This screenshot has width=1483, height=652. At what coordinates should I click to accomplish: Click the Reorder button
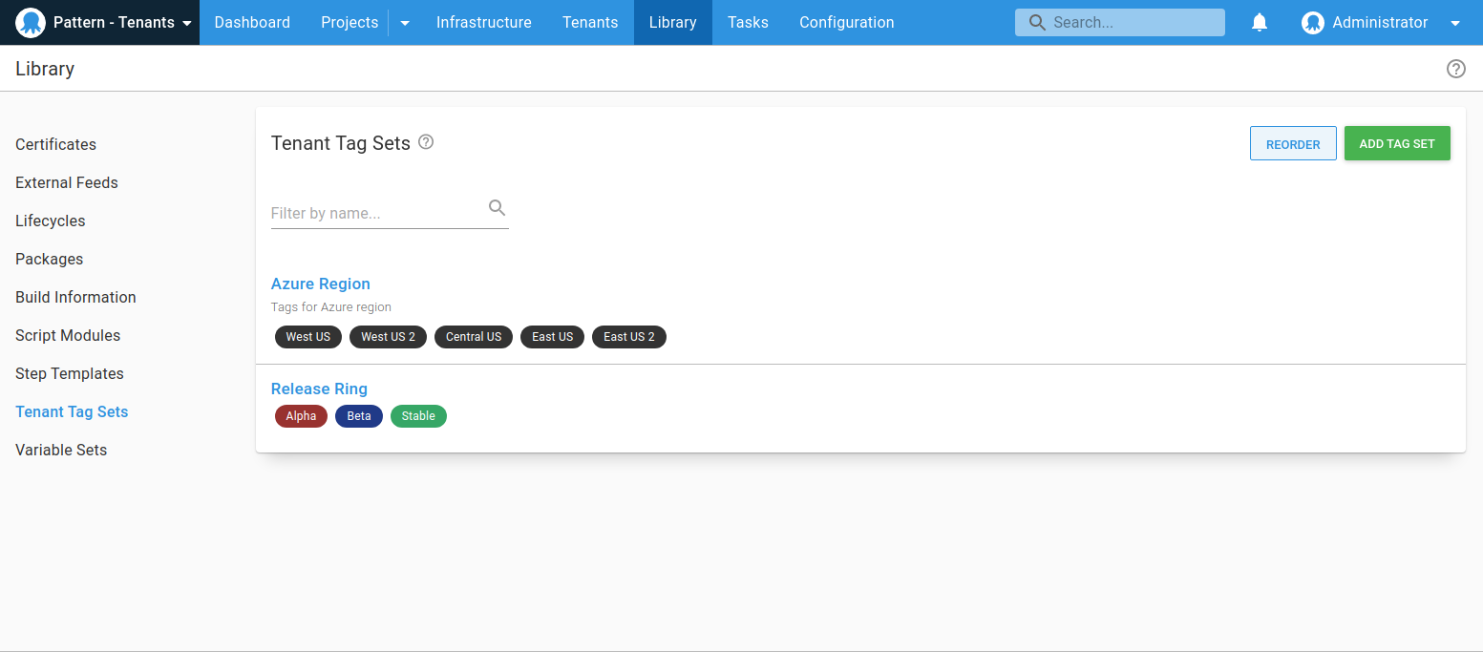coord(1293,144)
